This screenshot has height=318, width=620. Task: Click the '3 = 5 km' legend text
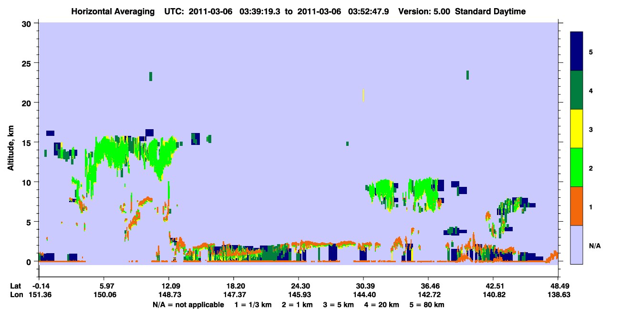(x=338, y=305)
